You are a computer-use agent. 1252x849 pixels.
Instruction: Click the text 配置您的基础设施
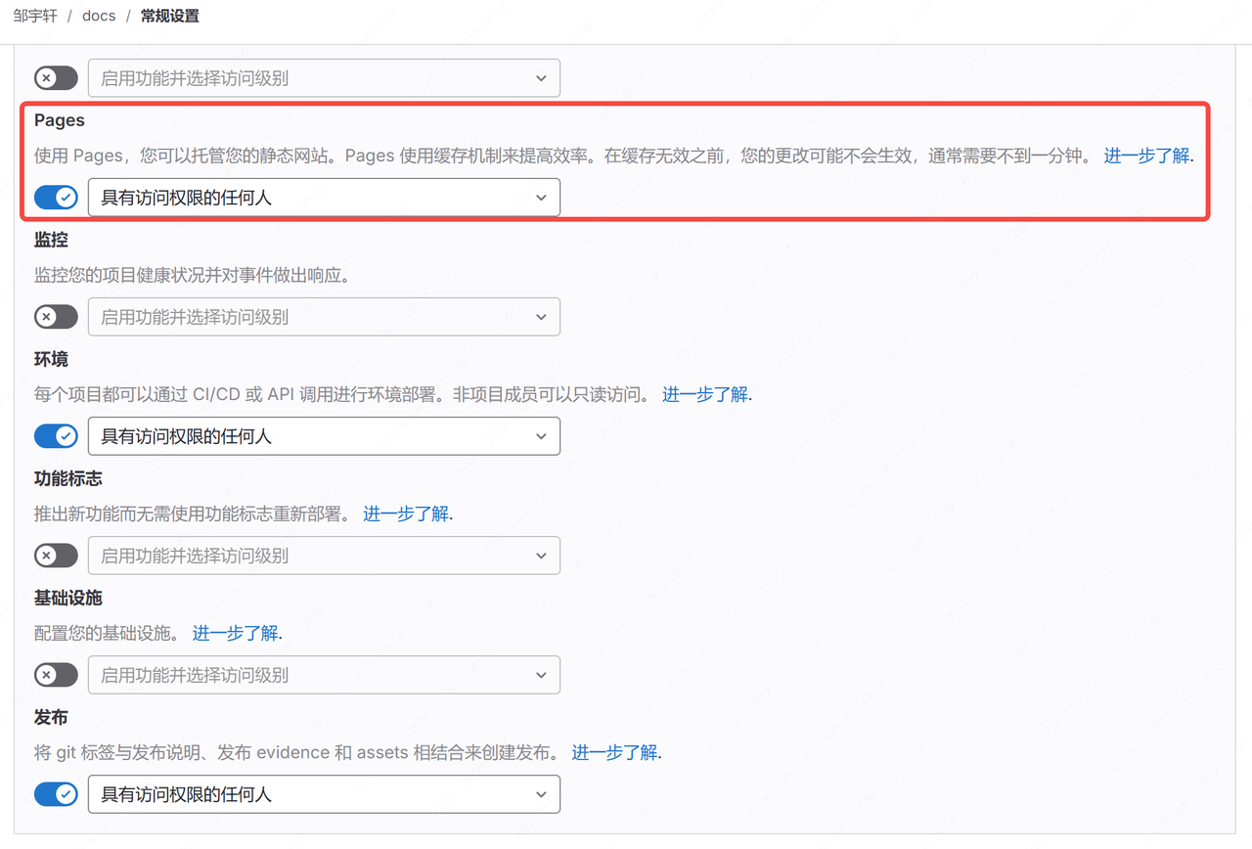click(x=107, y=633)
